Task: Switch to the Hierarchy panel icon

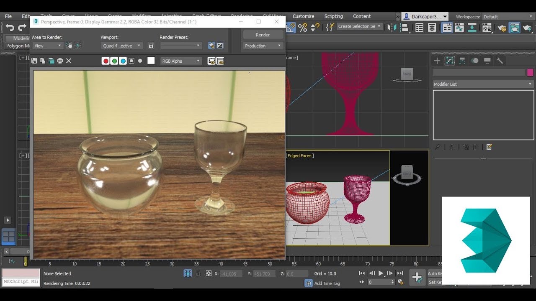Action: pyautogui.click(x=462, y=61)
